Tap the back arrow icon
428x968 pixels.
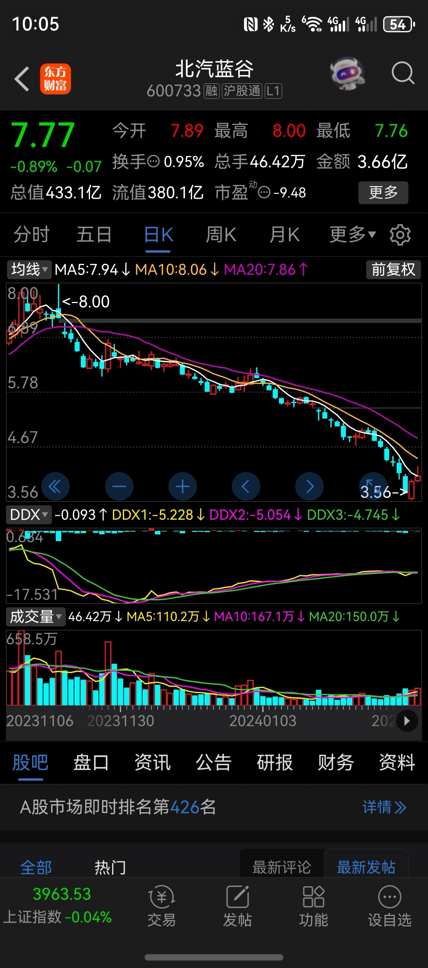click(x=22, y=79)
